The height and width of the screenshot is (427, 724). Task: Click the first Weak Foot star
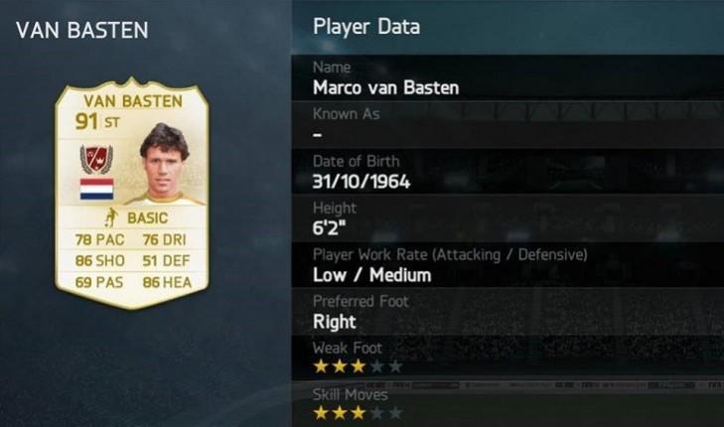tap(321, 366)
